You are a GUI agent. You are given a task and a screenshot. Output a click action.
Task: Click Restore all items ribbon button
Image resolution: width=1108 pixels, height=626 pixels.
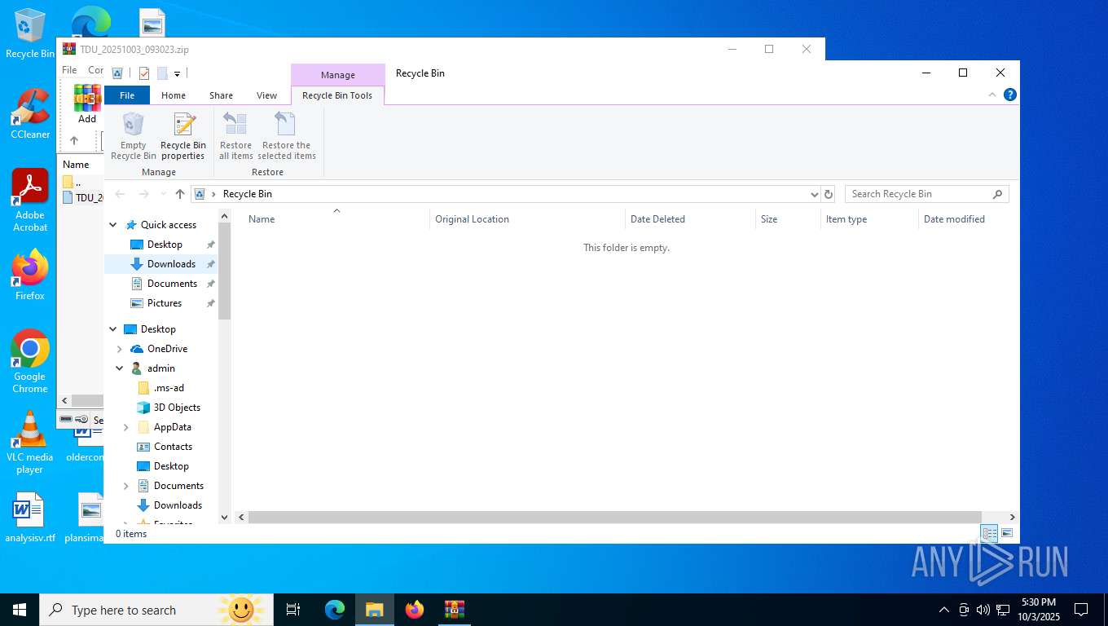tap(235, 137)
